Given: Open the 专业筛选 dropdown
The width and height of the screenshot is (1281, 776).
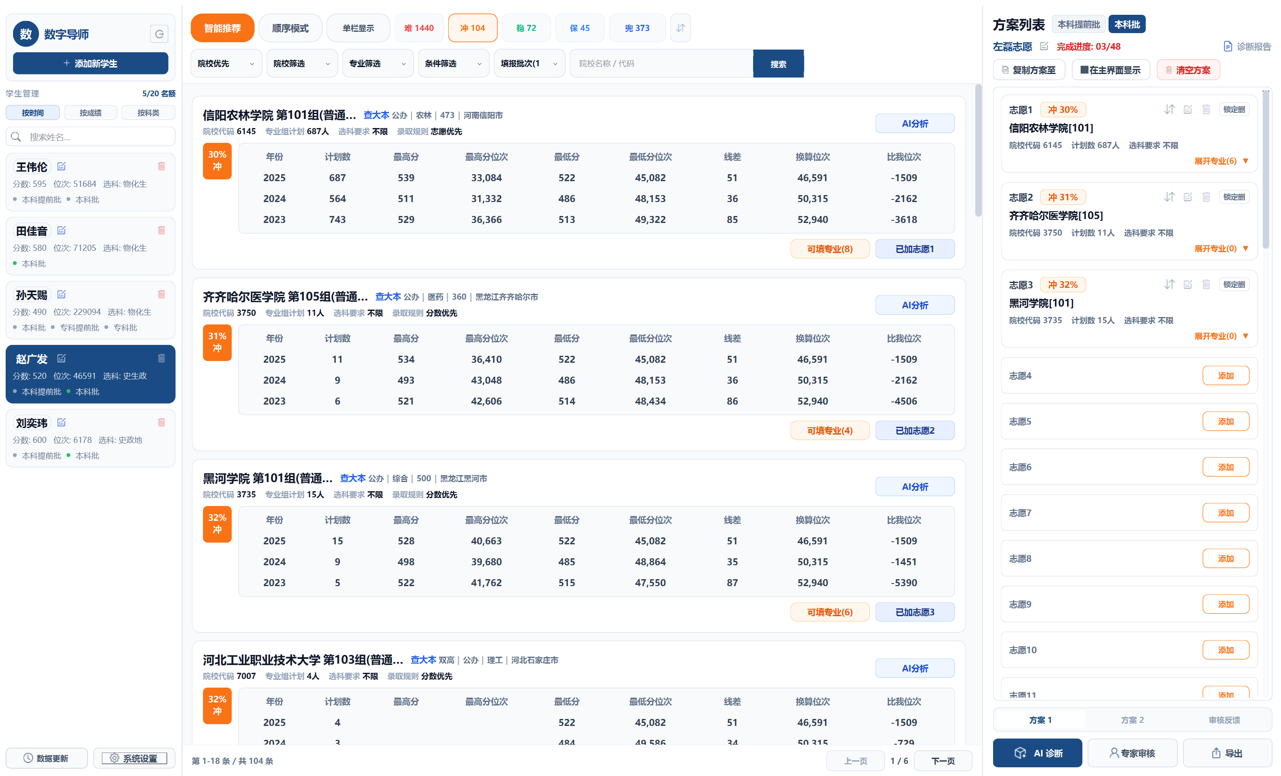Looking at the screenshot, I should (x=378, y=64).
